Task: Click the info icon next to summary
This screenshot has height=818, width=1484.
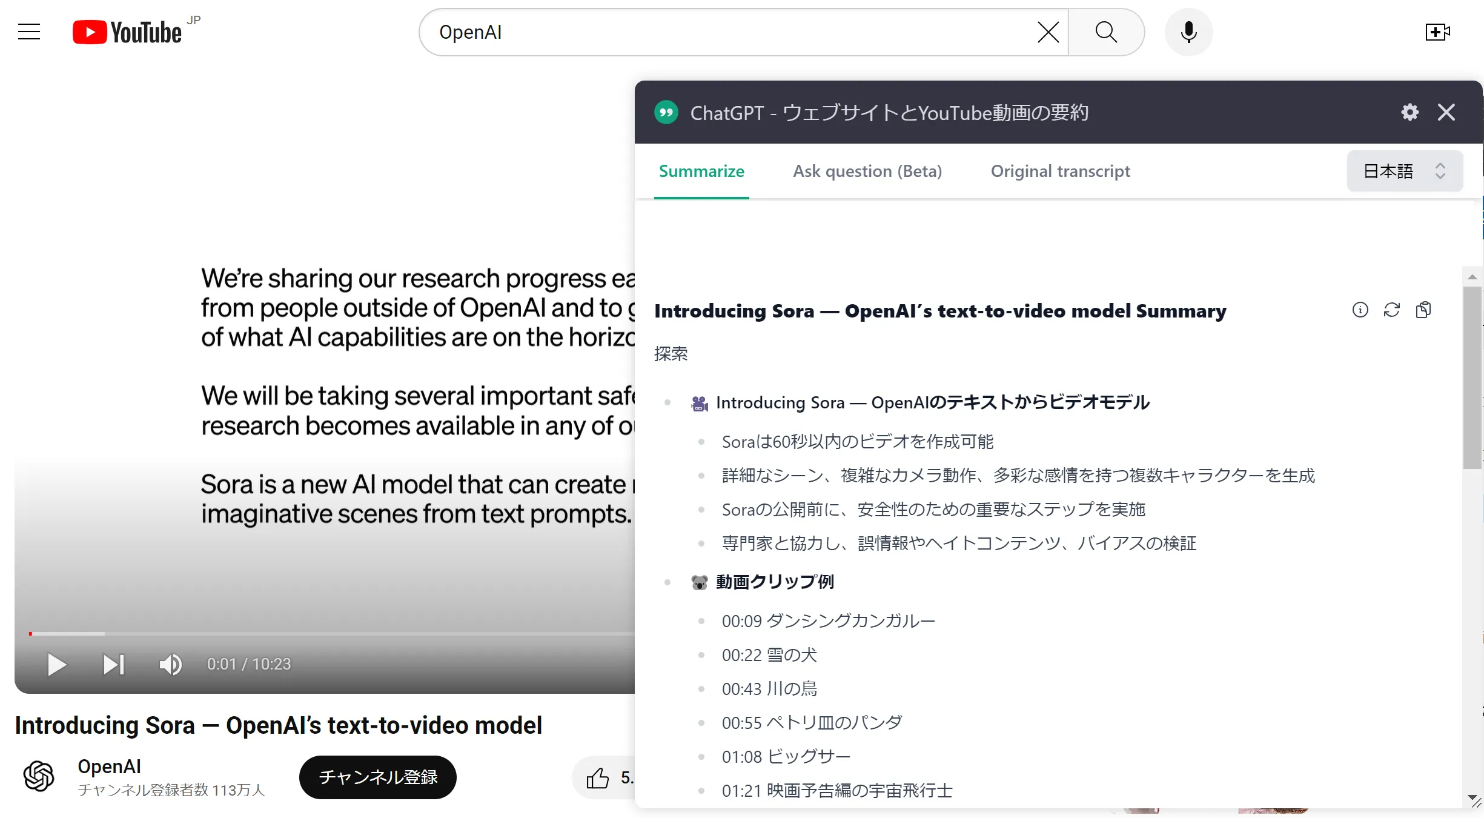Action: [1360, 309]
